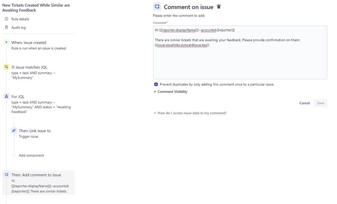
Task: Click the Audit log document icon
Action: pyautogui.click(x=6, y=27)
